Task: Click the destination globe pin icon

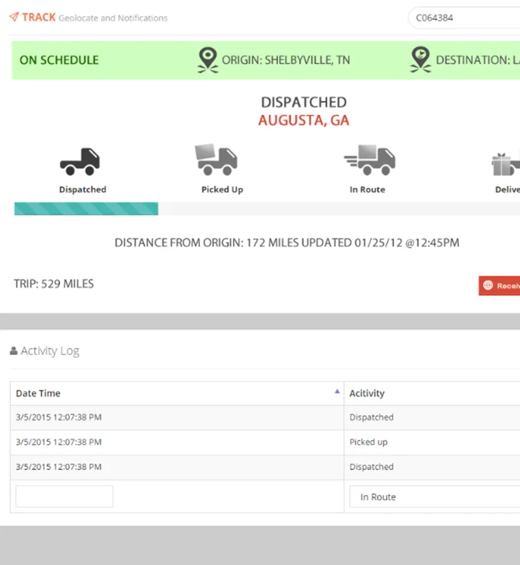Action: [420, 59]
